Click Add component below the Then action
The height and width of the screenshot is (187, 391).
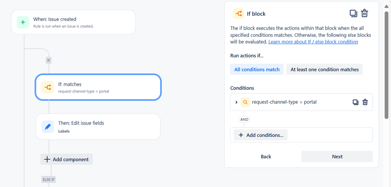point(67,159)
